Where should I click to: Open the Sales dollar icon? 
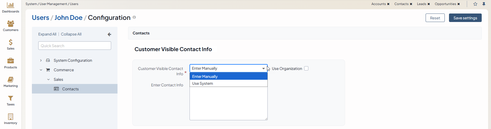click(x=11, y=42)
